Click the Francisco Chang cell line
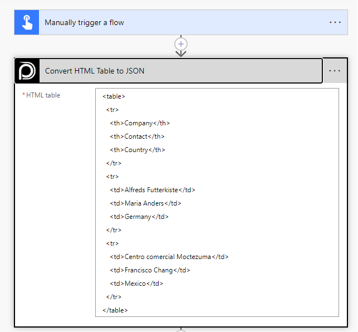 point(150,270)
